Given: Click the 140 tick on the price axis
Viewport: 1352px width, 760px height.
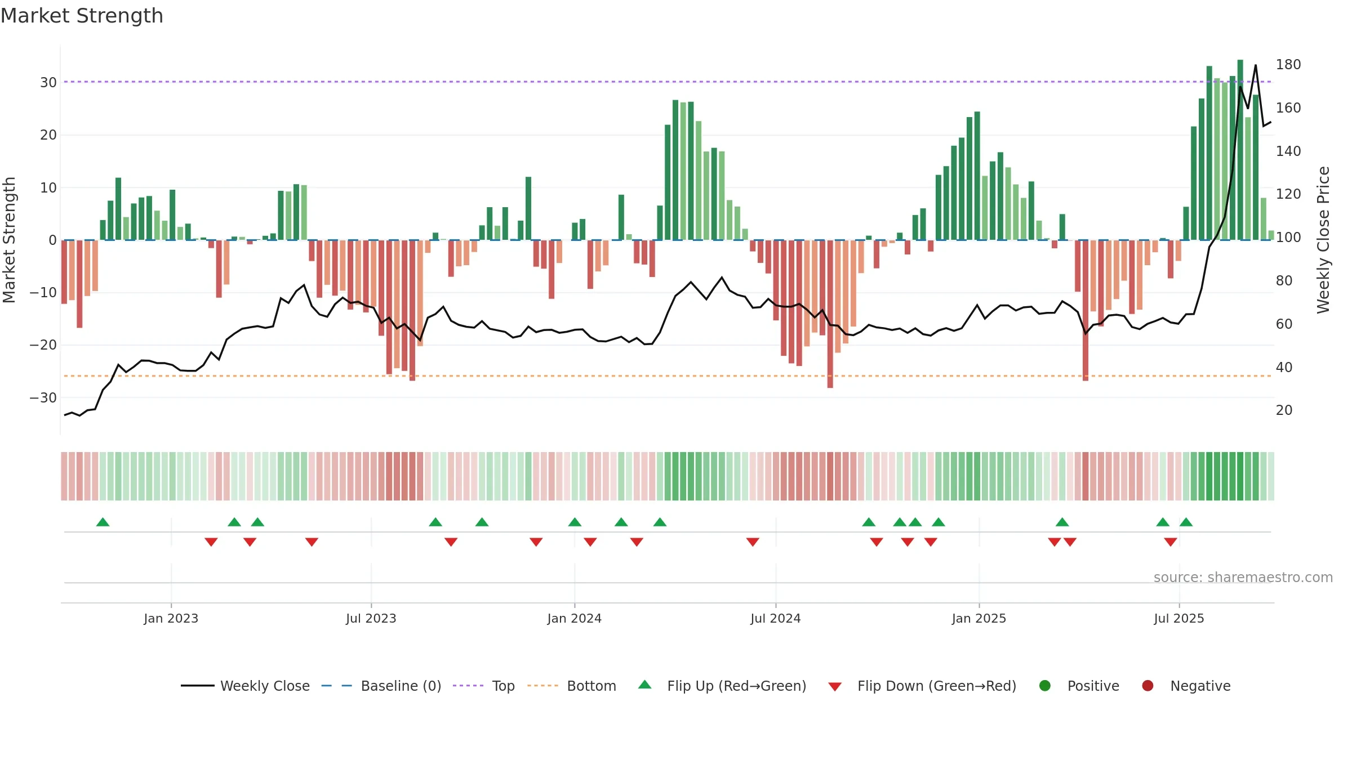Looking at the screenshot, I should point(1288,151).
